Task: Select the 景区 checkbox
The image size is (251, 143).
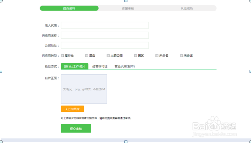Action: tap(135, 56)
